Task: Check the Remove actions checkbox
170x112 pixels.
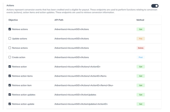Action: pos(10,48)
